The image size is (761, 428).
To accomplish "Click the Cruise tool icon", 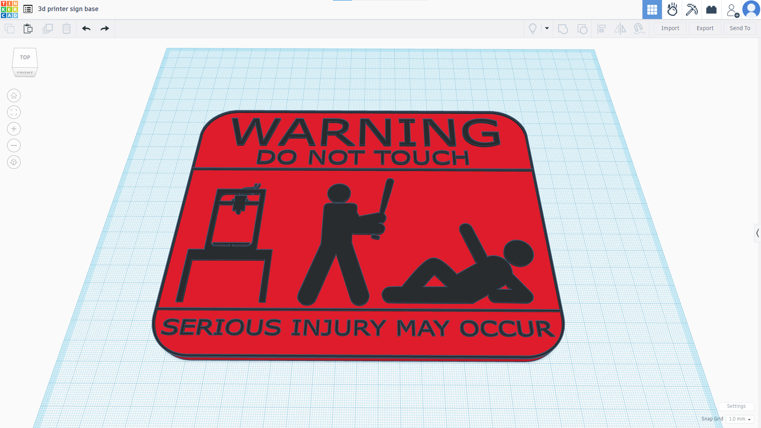I will coord(639,29).
